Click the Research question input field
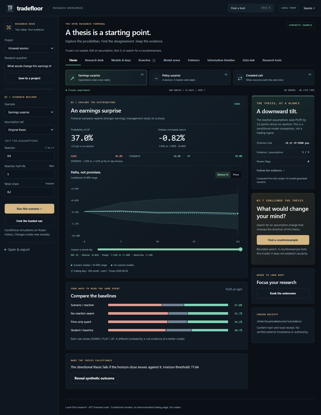321x415 pixels. click(x=29, y=66)
